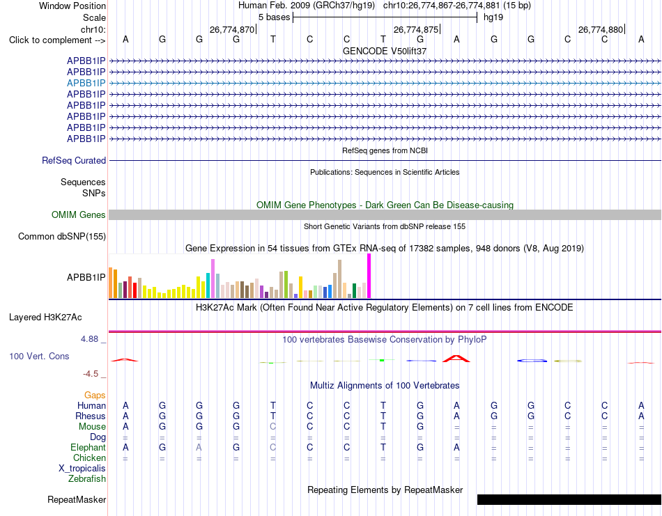Click the Mouse species label

(x=92, y=427)
